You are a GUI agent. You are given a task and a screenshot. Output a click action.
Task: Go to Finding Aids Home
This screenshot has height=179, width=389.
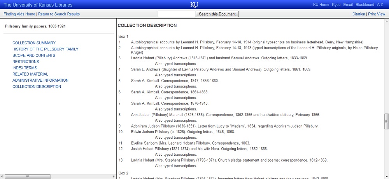pos(19,14)
